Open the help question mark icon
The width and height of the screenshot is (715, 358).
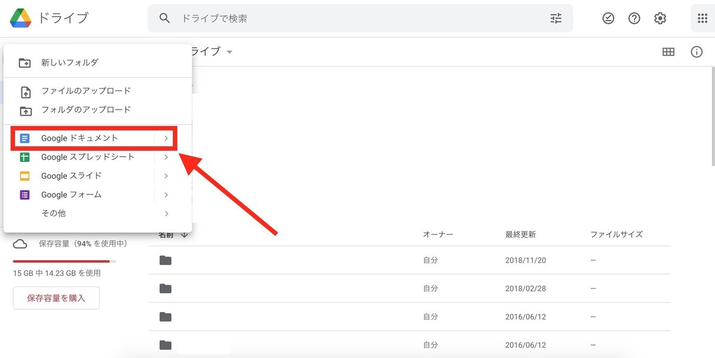pyautogui.click(x=634, y=18)
